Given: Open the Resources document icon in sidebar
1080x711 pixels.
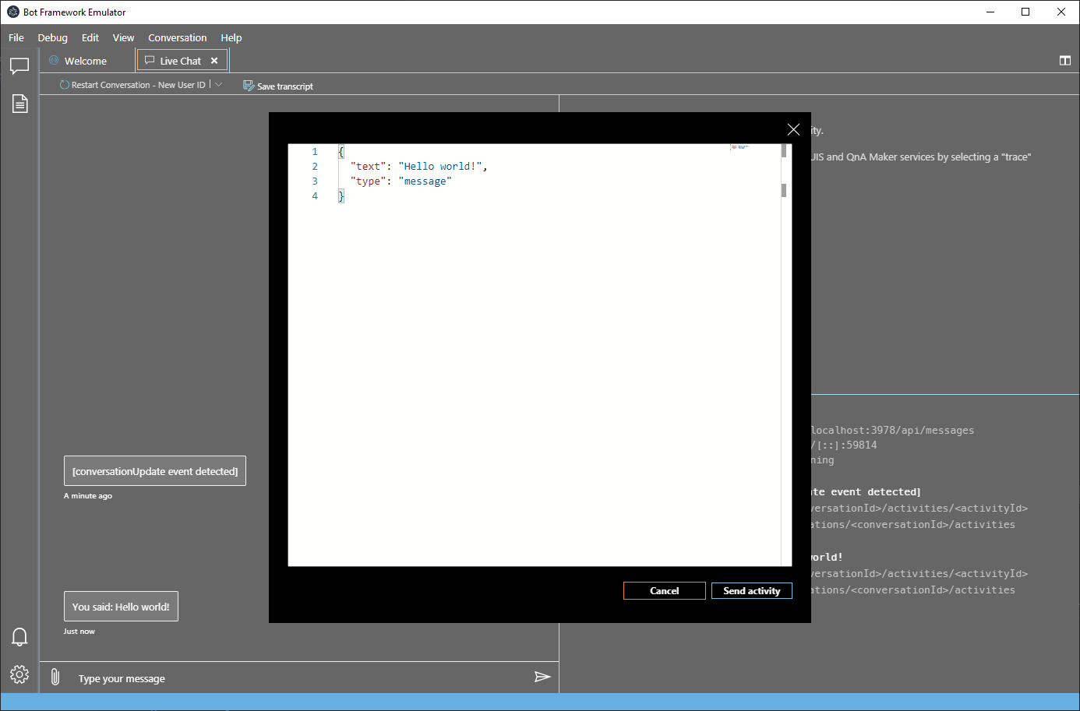Looking at the screenshot, I should point(19,104).
